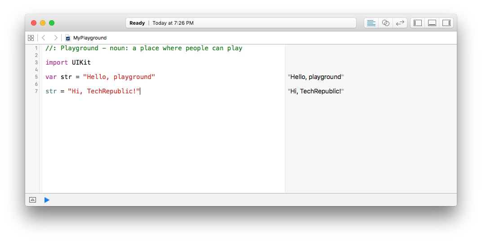Viewport: 482px width, 242px height.
Task: Click str identifier at the start of line 7
Action: (x=51, y=91)
